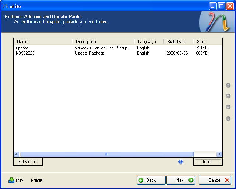The image size is (236, 189).
Task: Sort list by Description column header
Action: pyautogui.click(x=103, y=42)
